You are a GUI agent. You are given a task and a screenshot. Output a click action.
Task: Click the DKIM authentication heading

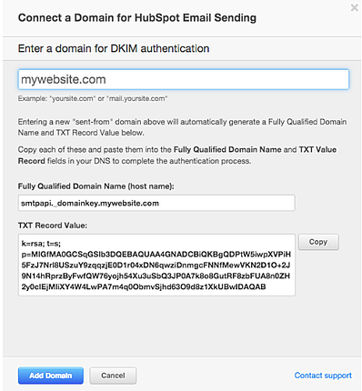(114, 48)
